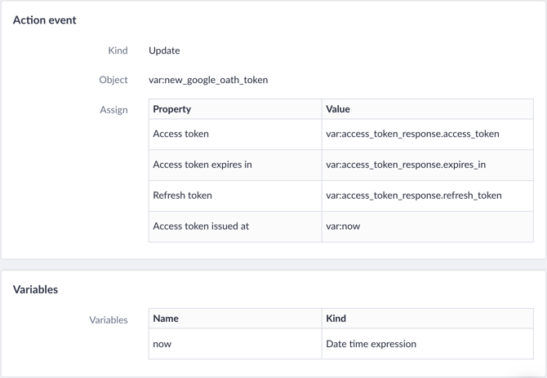Select the now variable name cell
The height and width of the screenshot is (378, 547).
(235, 344)
